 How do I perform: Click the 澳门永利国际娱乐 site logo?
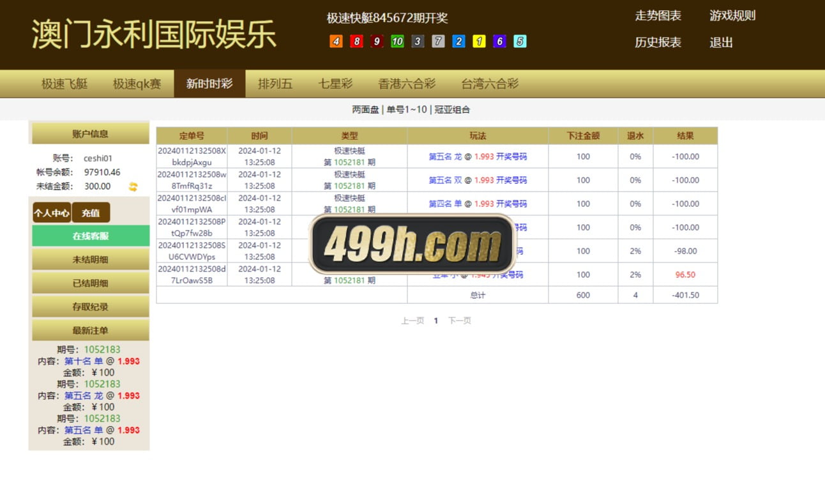154,34
